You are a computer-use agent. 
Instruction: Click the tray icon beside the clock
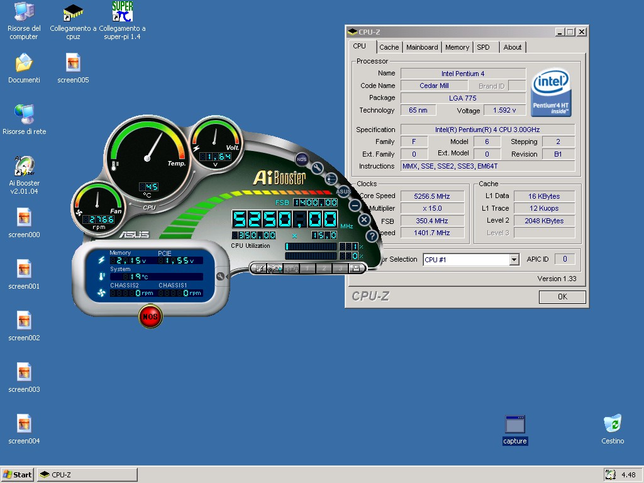click(610, 475)
